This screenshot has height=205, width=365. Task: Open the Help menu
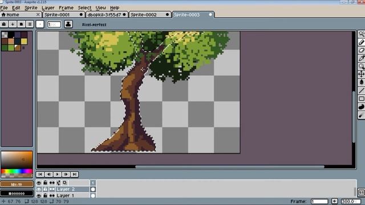tap(115, 8)
